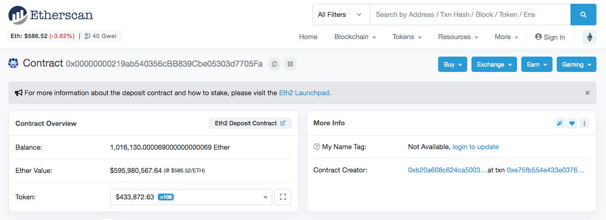Open the Gaming dropdown button
The height and width of the screenshot is (220, 606).
(x=576, y=65)
